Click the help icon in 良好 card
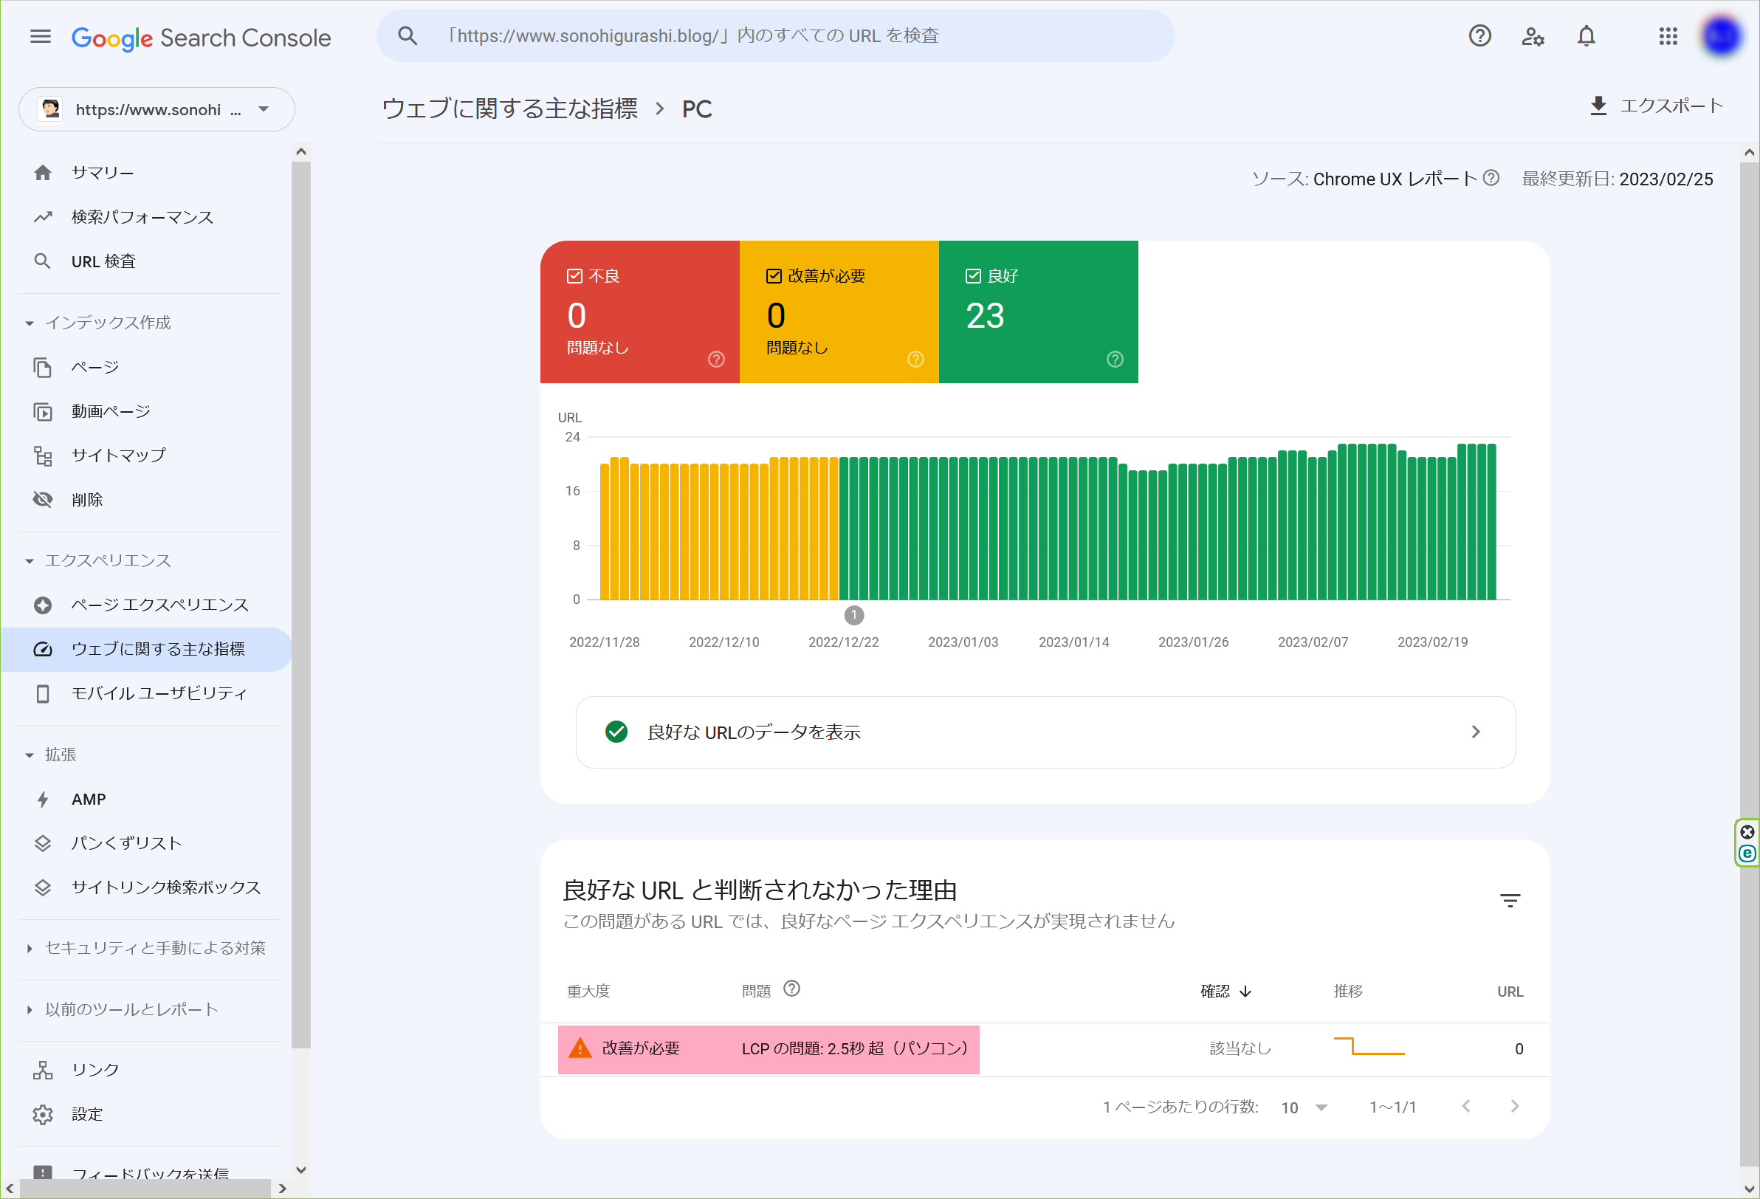1760x1199 pixels. coord(1114,359)
